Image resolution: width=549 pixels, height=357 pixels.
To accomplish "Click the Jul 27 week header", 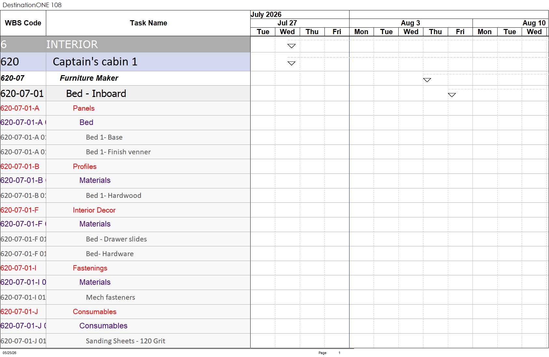I will click(x=287, y=23).
